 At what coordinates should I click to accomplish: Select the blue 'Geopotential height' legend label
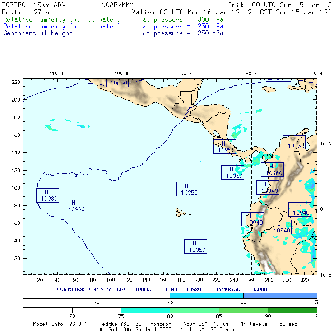click(x=38, y=33)
